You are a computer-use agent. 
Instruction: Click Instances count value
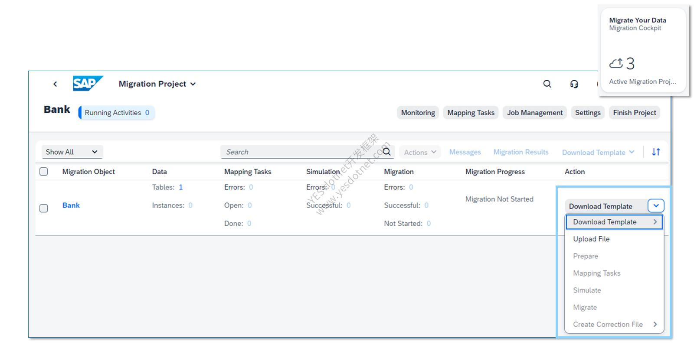[190, 205]
